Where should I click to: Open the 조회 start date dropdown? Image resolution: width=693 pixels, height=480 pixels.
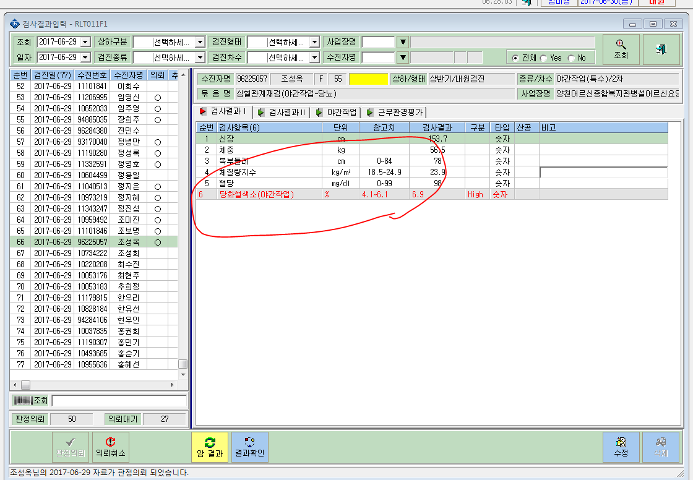(x=86, y=42)
